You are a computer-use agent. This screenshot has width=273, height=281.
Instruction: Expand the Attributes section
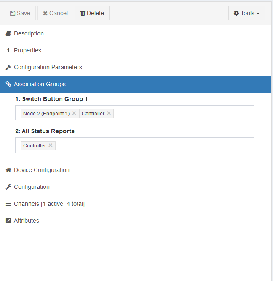[x=136, y=221]
